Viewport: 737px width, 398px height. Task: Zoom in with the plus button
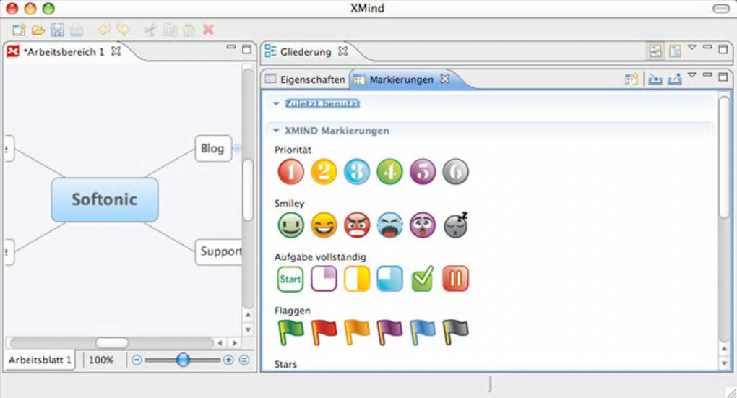(x=228, y=360)
